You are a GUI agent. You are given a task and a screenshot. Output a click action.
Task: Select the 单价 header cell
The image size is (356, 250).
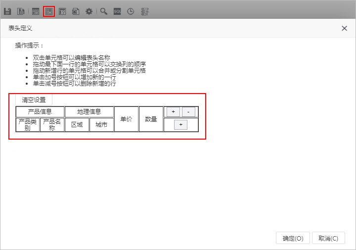point(126,119)
